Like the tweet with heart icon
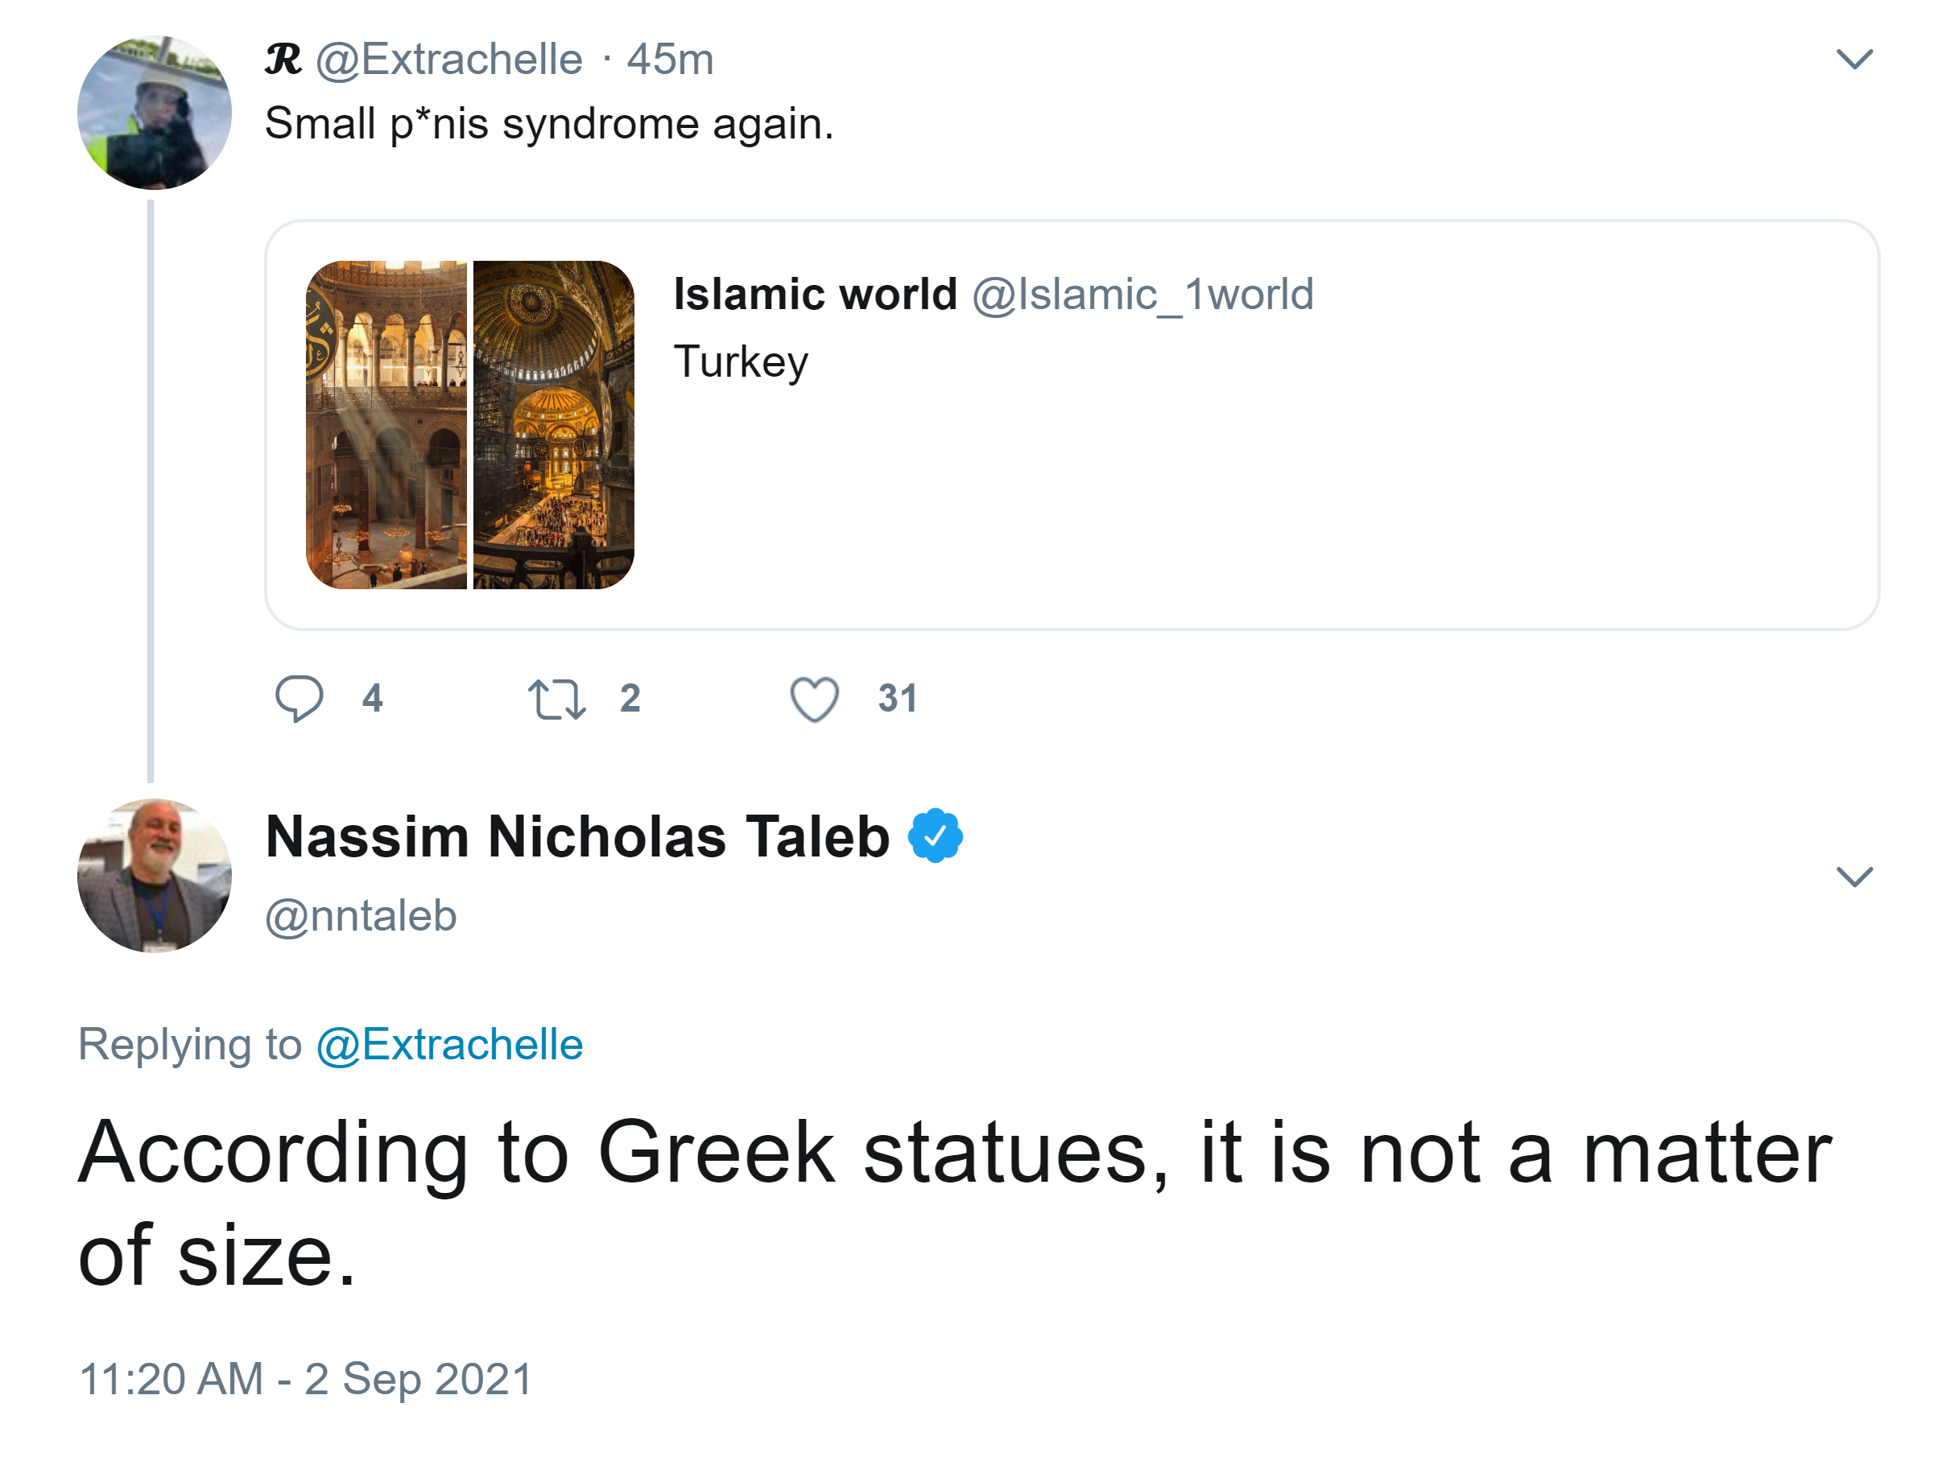Viewport: 1950px width, 1457px height. [x=814, y=700]
